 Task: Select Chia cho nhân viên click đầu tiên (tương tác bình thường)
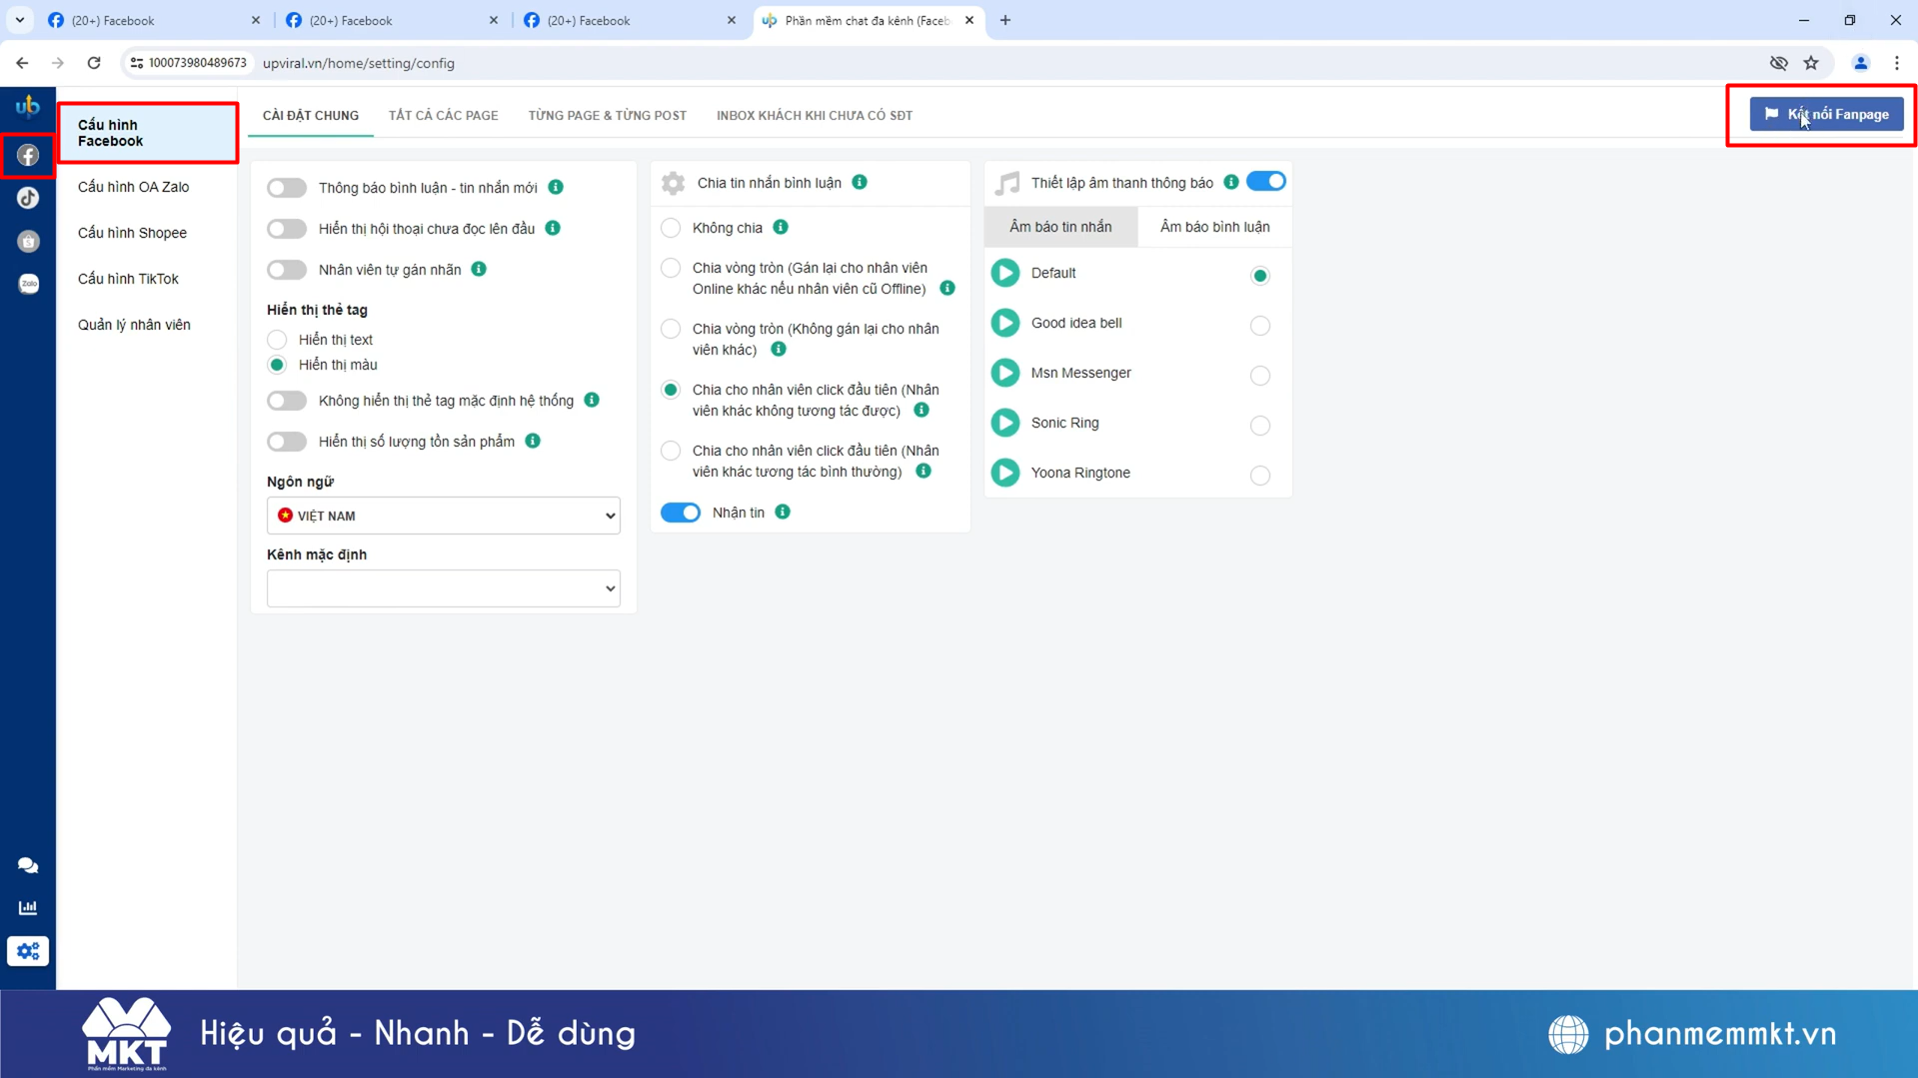tap(671, 451)
